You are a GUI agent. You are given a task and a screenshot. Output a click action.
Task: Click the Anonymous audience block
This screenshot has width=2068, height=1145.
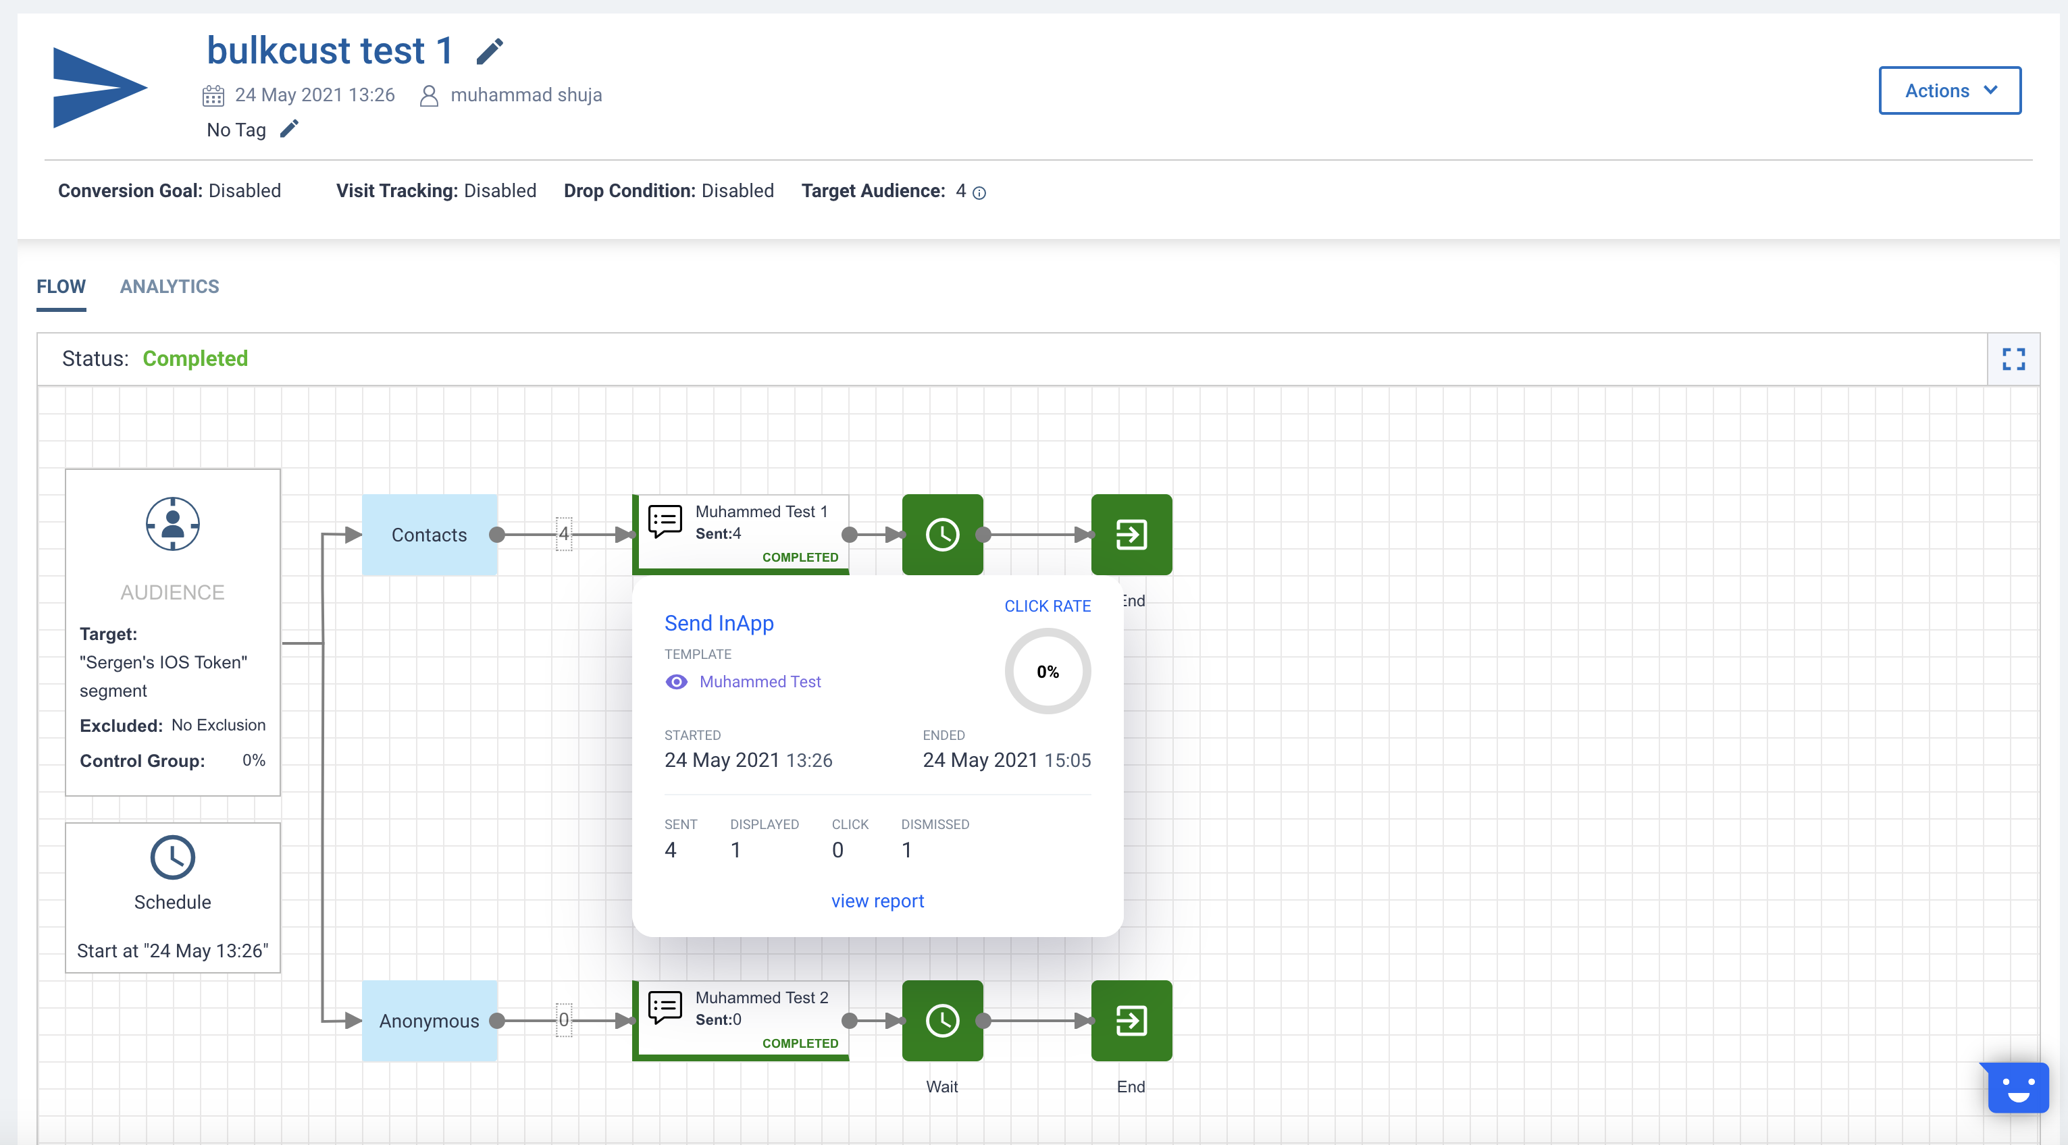[429, 1021]
